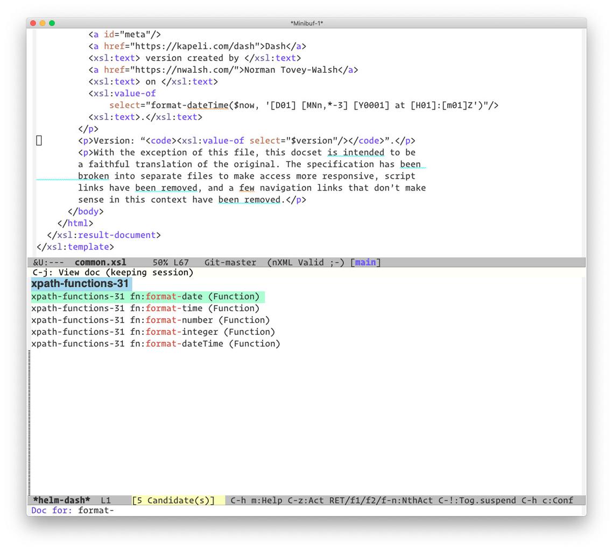Click the 50% L67 position indicator
613x551 pixels.
[171, 262]
